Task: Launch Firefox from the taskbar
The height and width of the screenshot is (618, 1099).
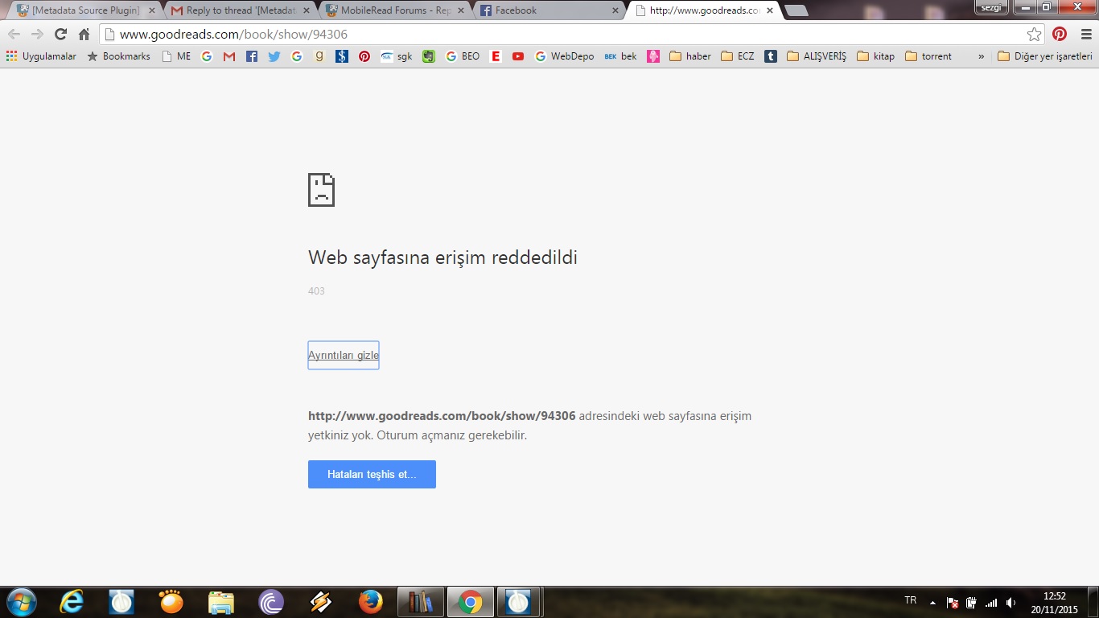Action: click(x=371, y=602)
